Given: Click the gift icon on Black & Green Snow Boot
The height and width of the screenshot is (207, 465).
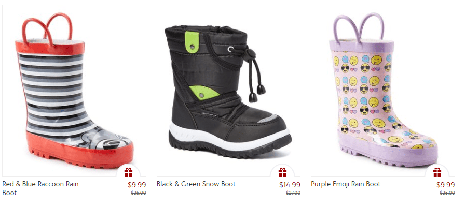Looking at the screenshot, I should [x=282, y=172].
